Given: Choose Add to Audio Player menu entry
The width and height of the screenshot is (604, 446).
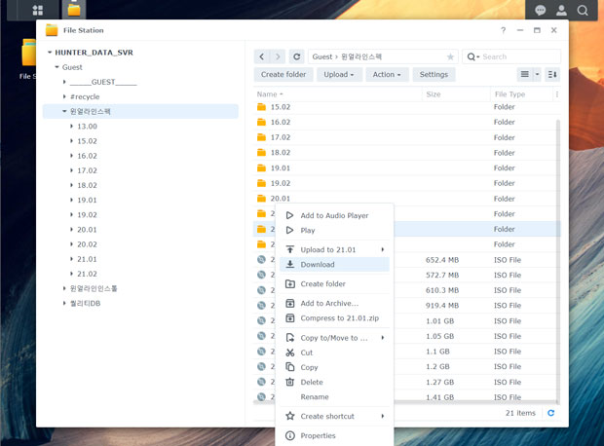Looking at the screenshot, I should (334, 215).
